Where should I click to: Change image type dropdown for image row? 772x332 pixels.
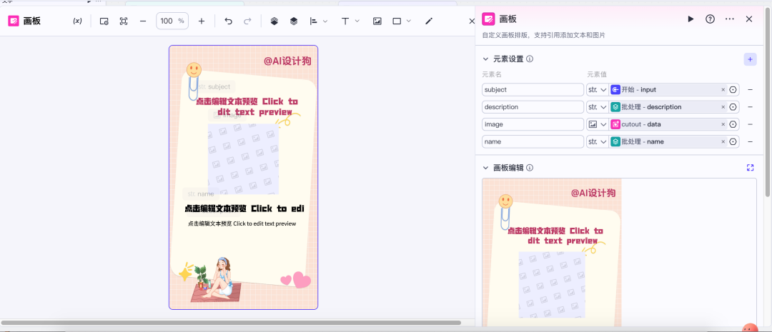coord(598,124)
